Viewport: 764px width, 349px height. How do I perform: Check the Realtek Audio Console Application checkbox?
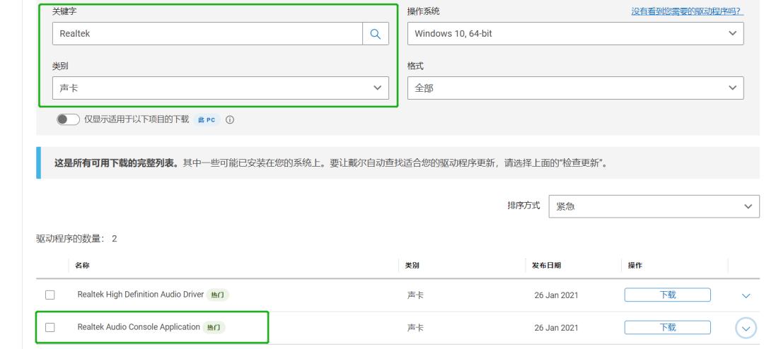(50, 328)
